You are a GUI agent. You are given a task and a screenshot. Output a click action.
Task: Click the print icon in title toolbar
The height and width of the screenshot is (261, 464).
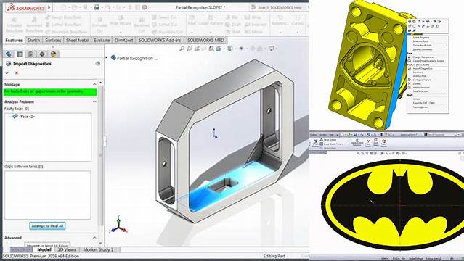[97, 7]
